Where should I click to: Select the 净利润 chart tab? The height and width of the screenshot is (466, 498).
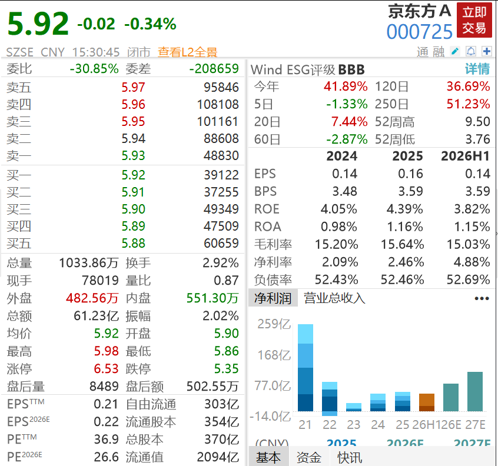coord(273,298)
